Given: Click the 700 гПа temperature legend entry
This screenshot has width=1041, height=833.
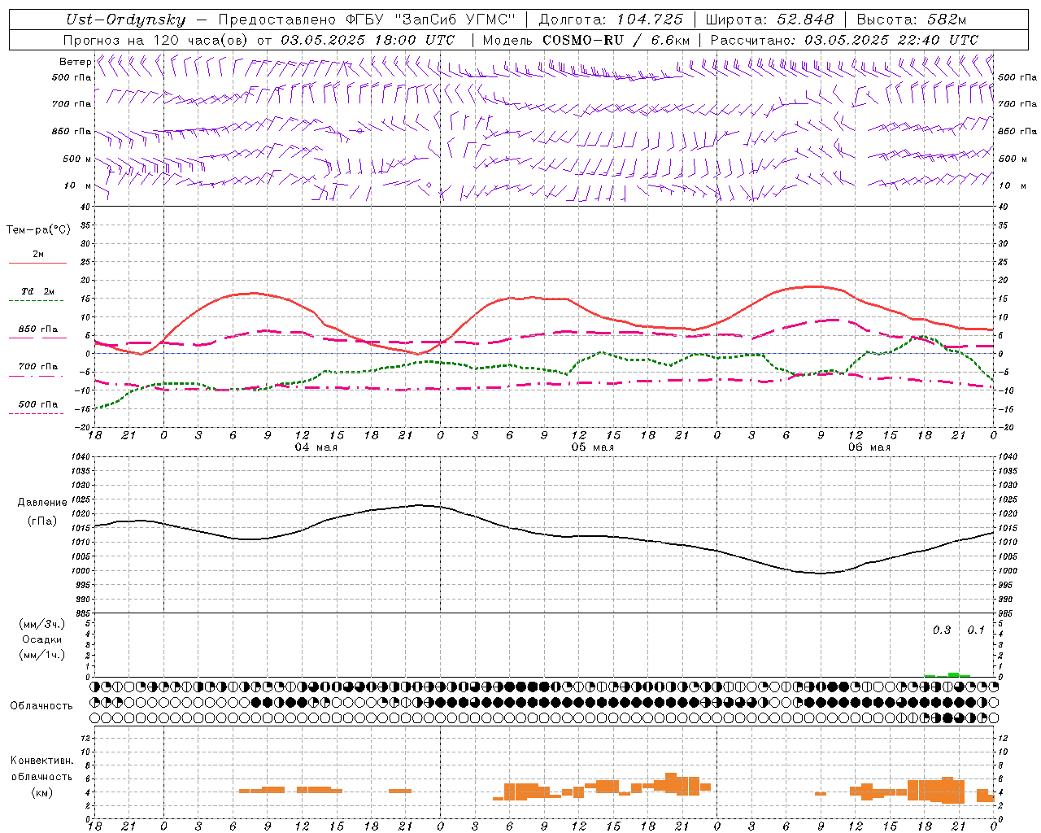Looking at the screenshot, I should coord(38,366).
